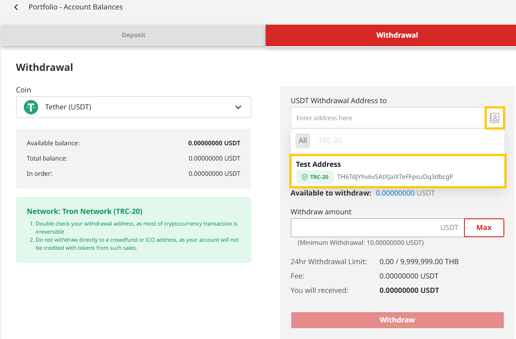Click the Portfolio - Account Balances title

(x=75, y=7)
